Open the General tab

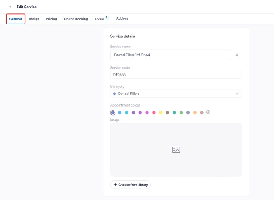[x=16, y=19]
